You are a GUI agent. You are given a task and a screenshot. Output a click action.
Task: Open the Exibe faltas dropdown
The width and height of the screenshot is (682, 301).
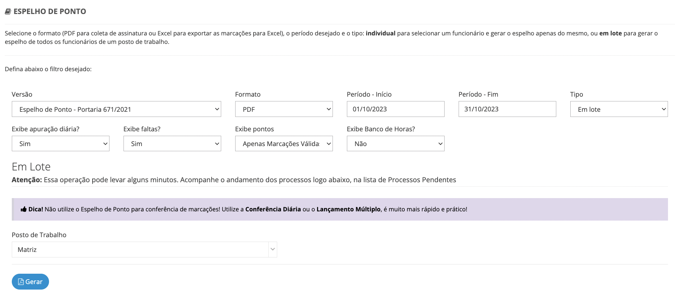[x=172, y=143]
